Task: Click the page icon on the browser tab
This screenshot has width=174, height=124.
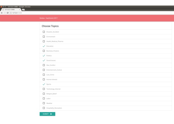Action: (3, 10)
